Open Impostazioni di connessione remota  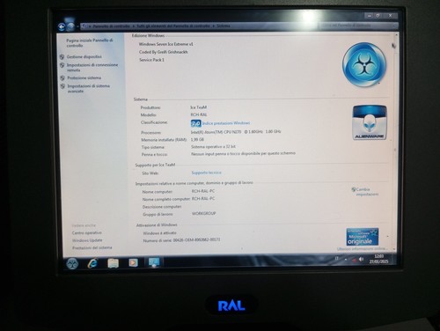coord(92,67)
